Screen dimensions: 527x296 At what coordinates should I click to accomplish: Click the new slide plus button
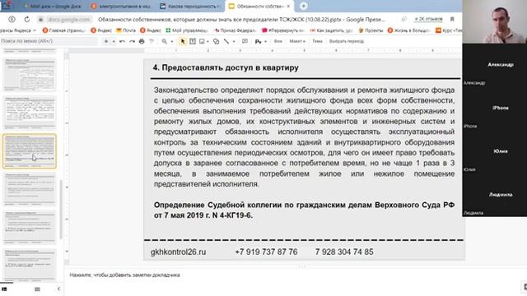(x=106, y=41)
